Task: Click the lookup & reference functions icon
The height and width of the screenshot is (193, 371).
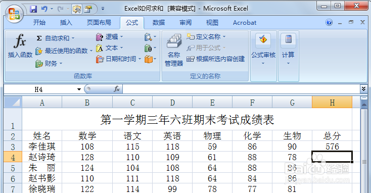Action: point(149,37)
